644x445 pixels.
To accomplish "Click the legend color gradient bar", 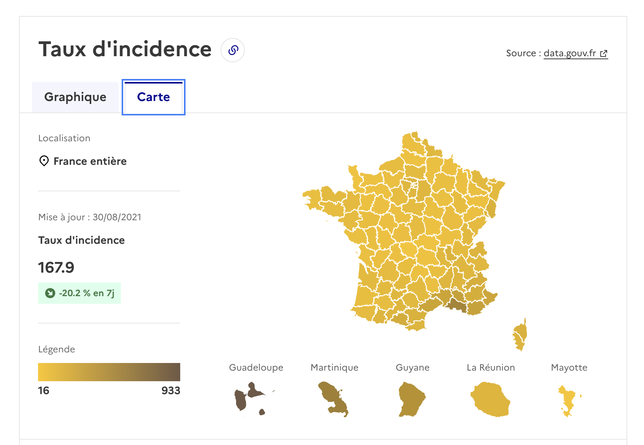I will pos(109,372).
